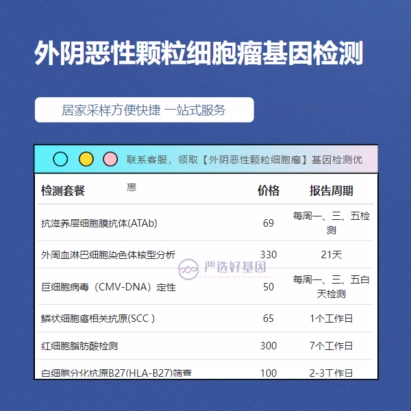
Task: Click 每周一、三、五白天检测 report cycle
Action: [x=331, y=287]
